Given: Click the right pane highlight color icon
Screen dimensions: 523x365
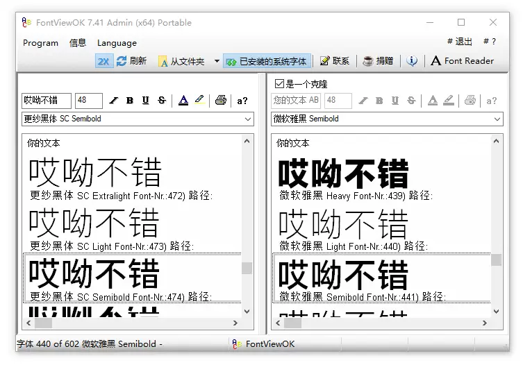Looking at the screenshot, I should (x=449, y=100).
